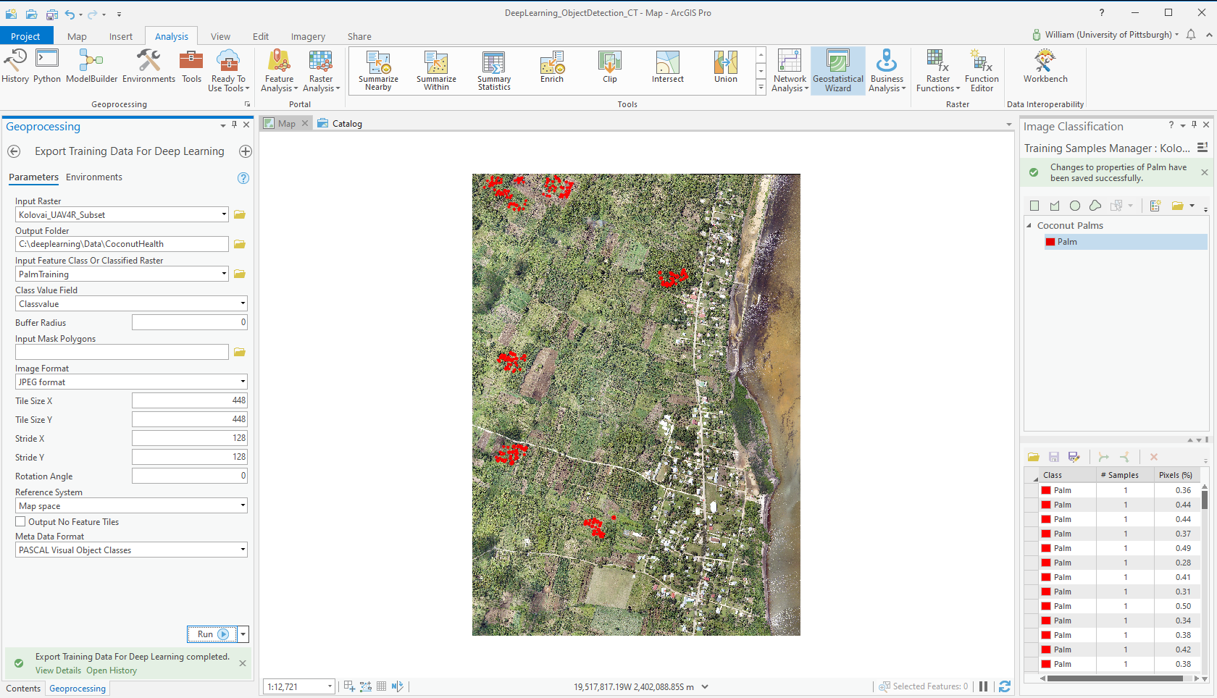The height and width of the screenshot is (698, 1217).
Task: Browse for Input Raster folder icon
Action: [x=240, y=214]
